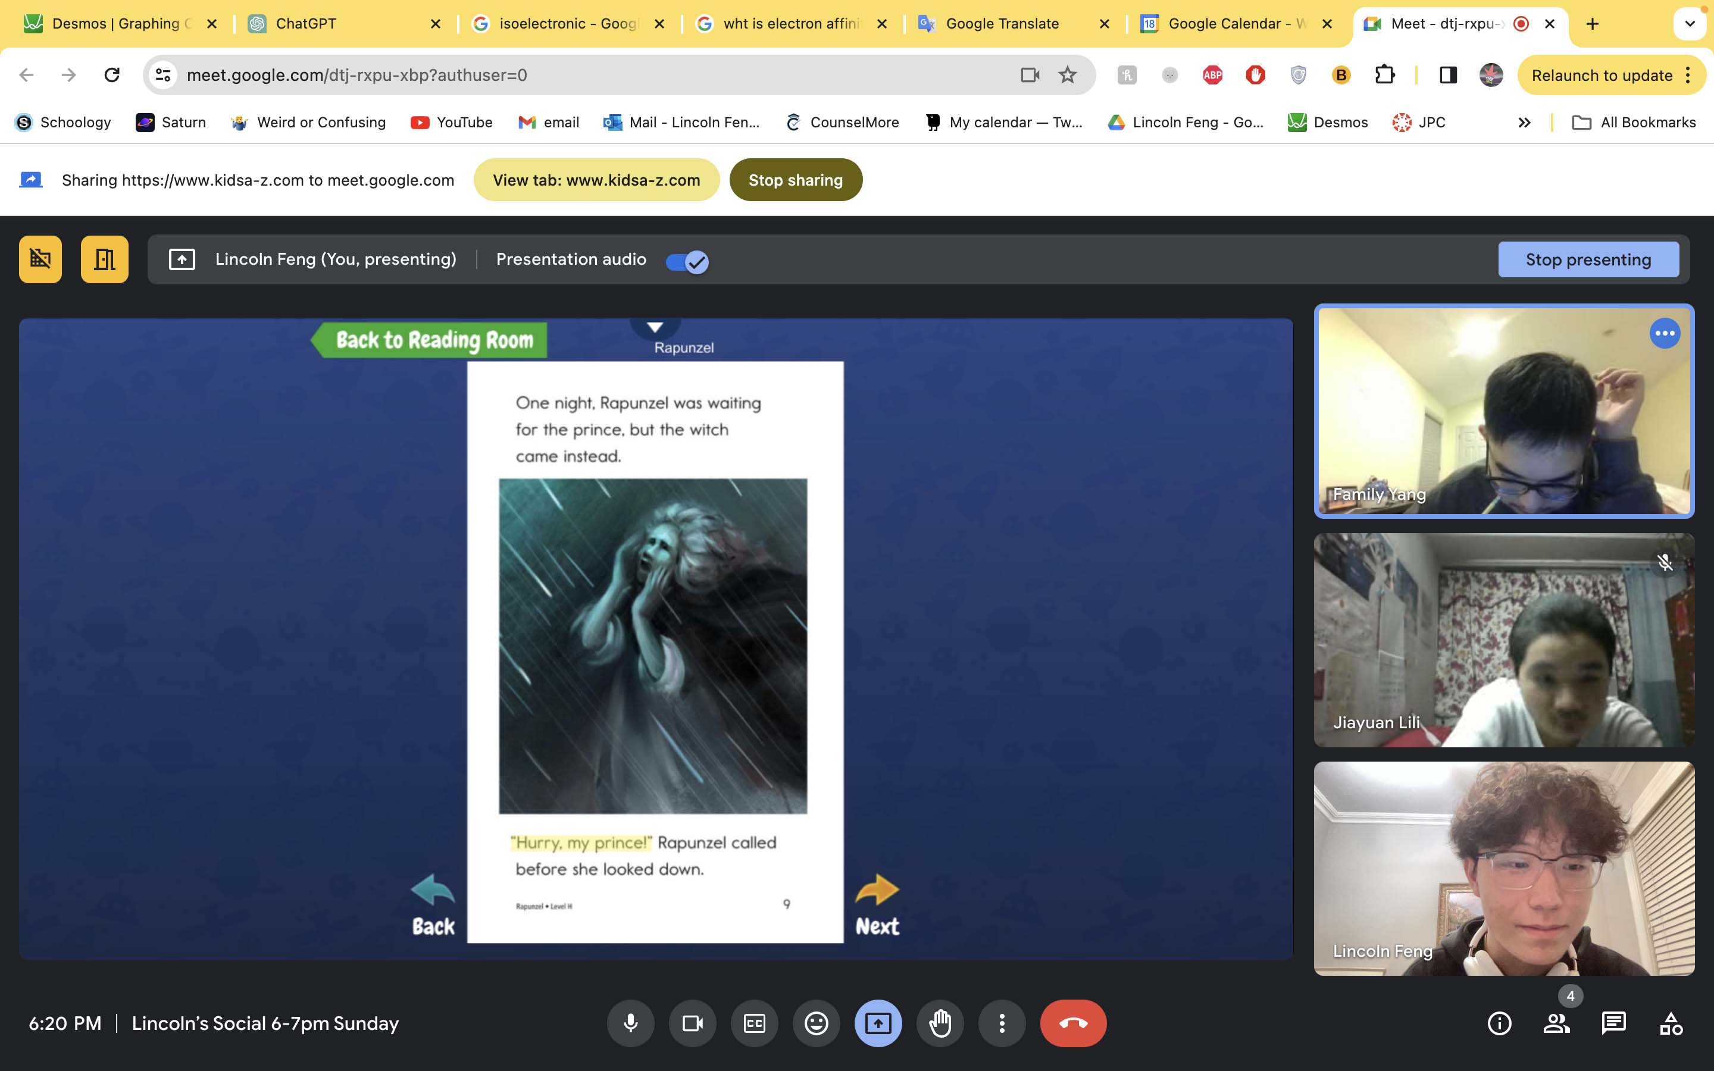Screen dimensions: 1714x1071
Task: Open the Desmos bookmark
Action: [1327, 122]
